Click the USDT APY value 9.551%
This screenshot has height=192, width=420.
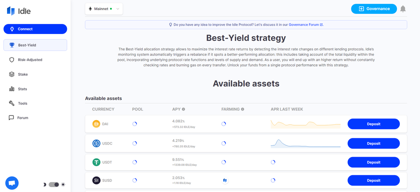pos(178,159)
